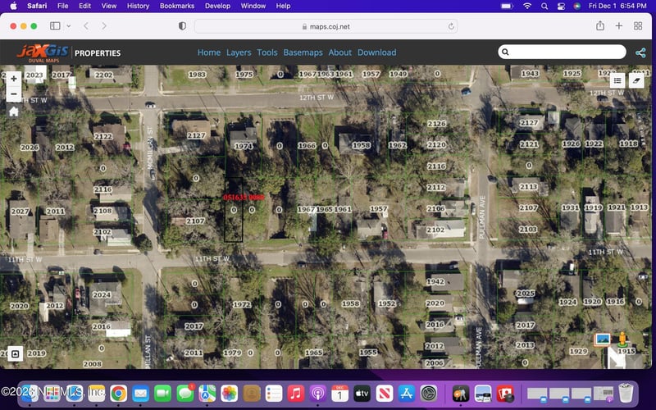Click the share icon in header
656x410 pixels.
point(640,52)
